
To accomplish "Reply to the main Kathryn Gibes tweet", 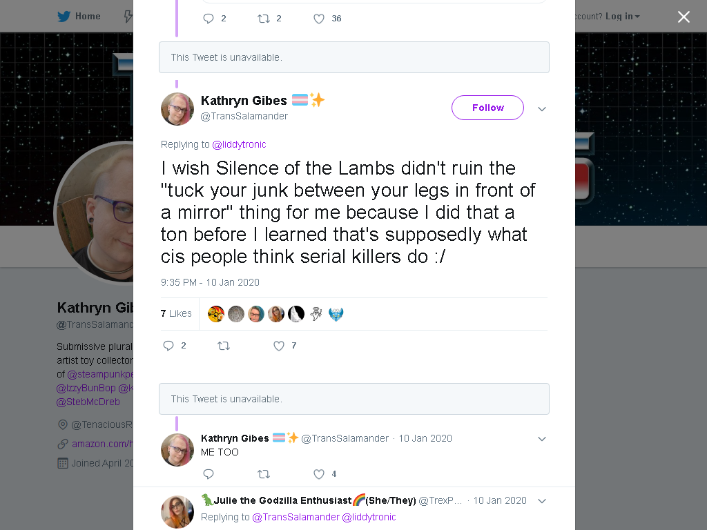I will (168, 346).
